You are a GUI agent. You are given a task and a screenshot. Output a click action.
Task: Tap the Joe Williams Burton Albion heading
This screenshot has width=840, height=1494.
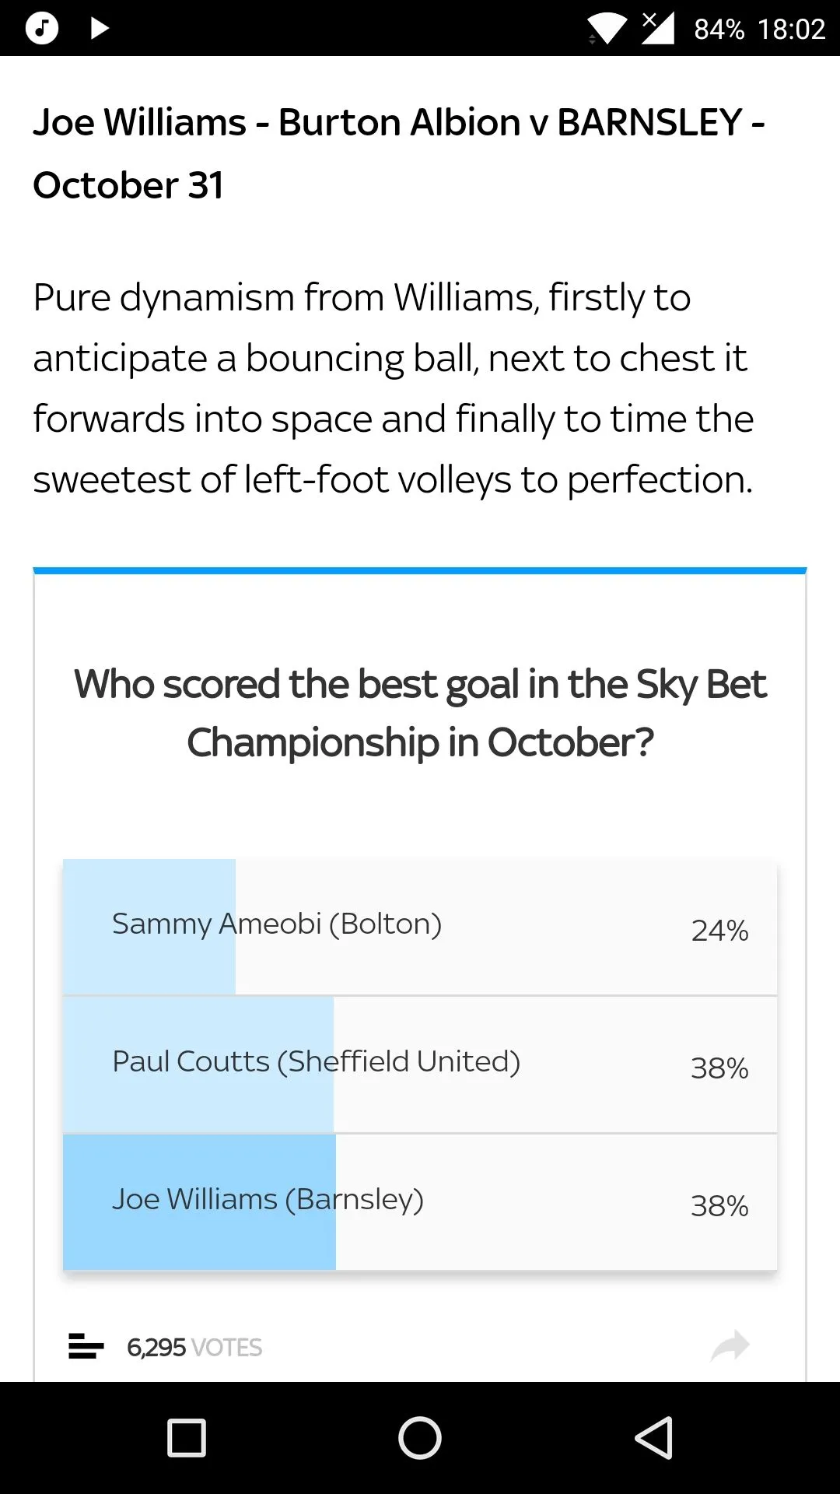398,153
